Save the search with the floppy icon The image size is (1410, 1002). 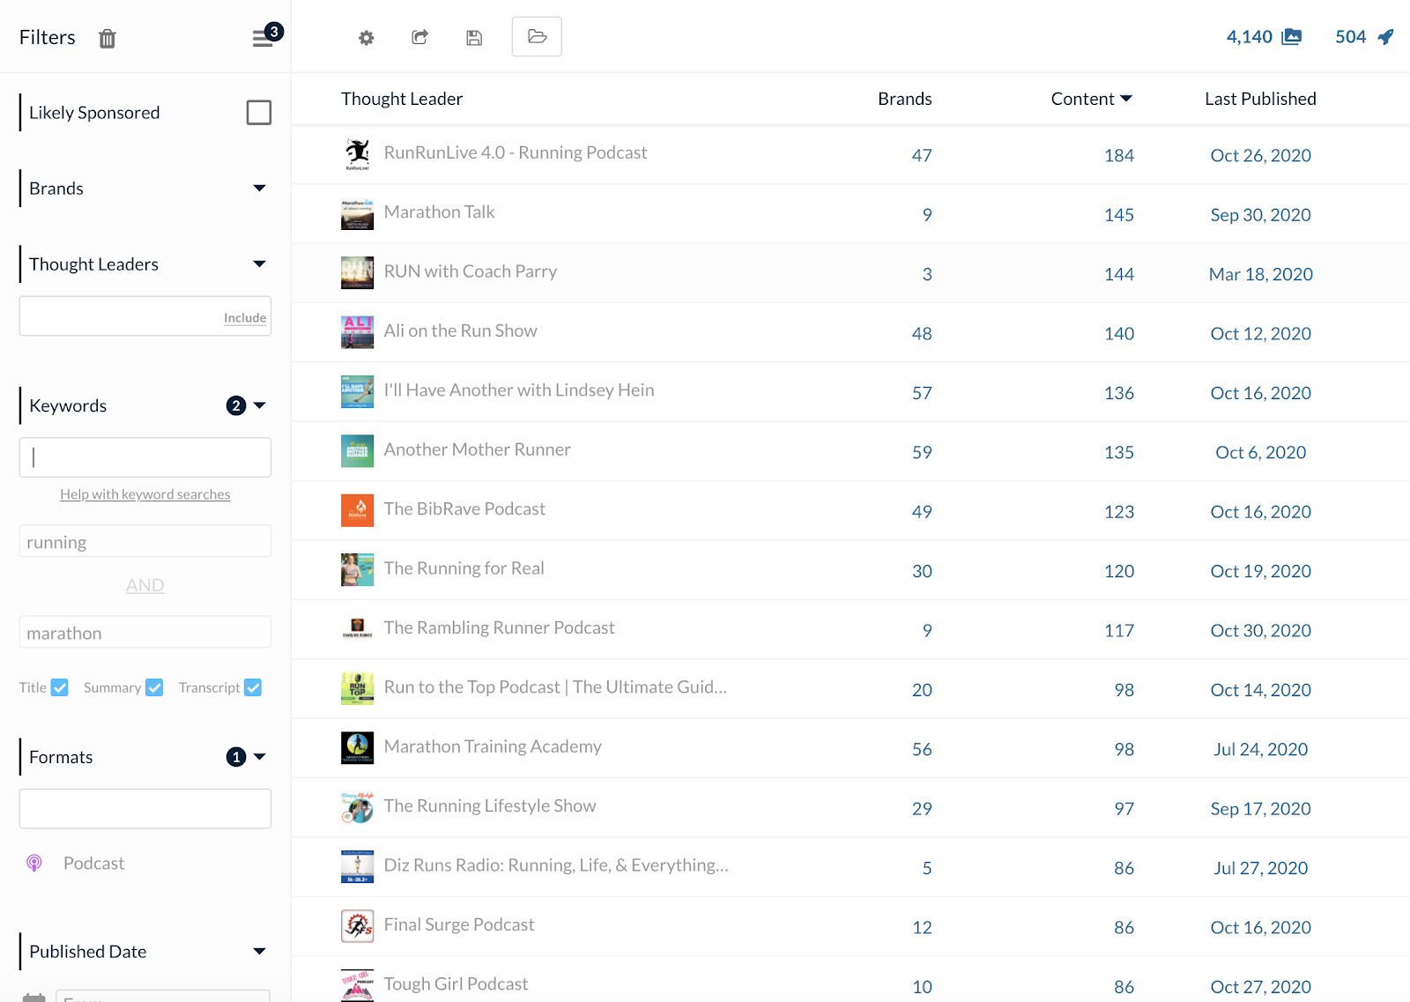click(474, 37)
